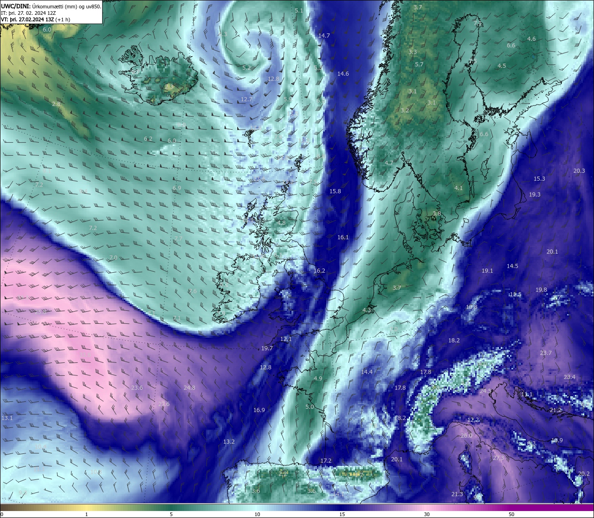Screen dimensions: 594x518
Task: Click the colour scale tick label 10
Action: click(x=257, y=514)
